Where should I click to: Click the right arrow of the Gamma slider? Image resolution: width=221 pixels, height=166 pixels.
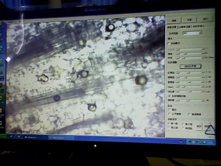203,87
